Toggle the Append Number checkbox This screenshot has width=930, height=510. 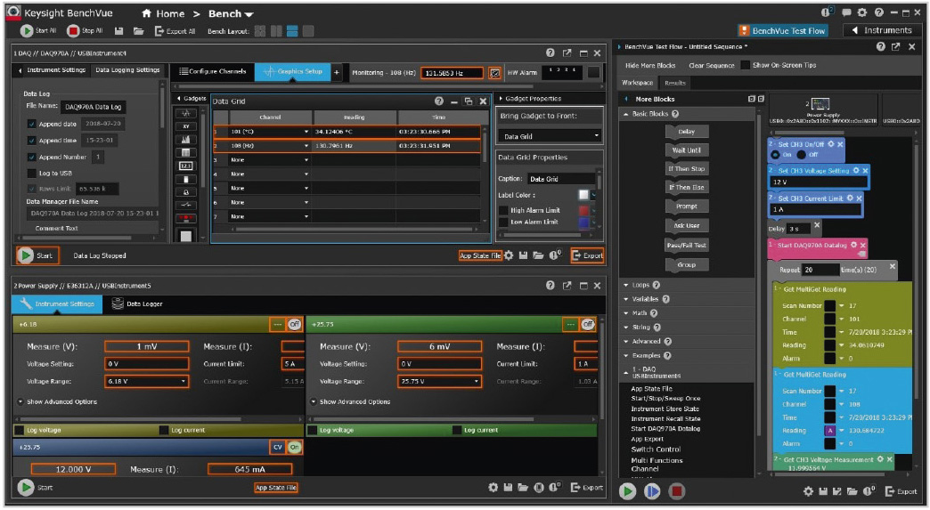[x=31, y=157]
